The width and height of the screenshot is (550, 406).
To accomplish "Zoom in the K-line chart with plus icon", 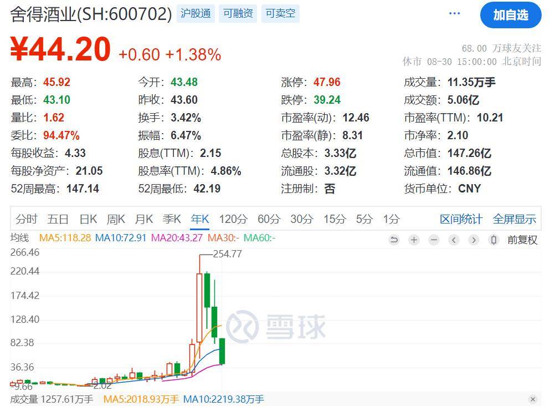I will (x=414, y=240).
